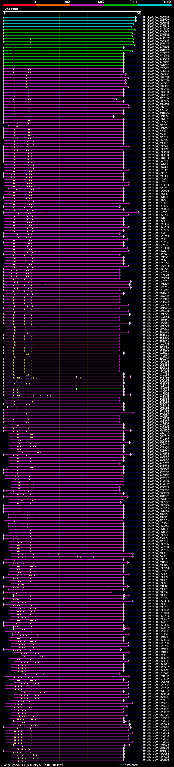Open hit UniRef100_Q8L9Y7
This screenshot has height=767, width=174.
[156, 101]
